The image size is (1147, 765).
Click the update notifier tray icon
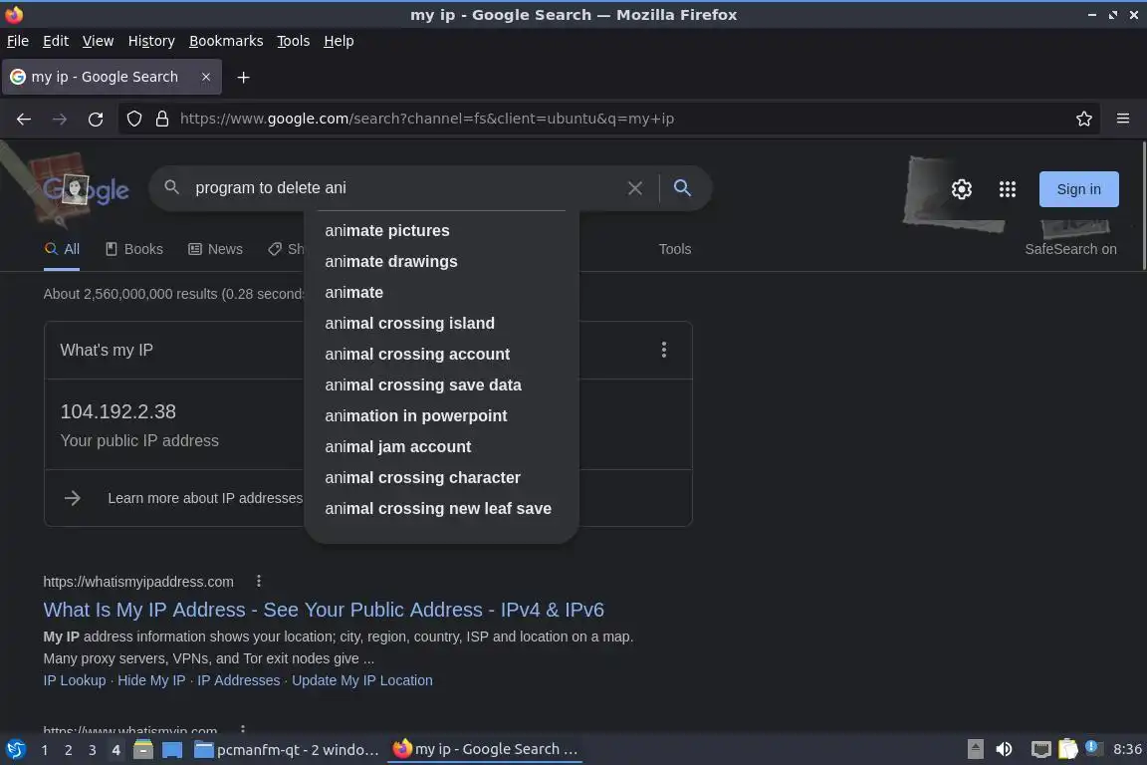point(1091,747)
